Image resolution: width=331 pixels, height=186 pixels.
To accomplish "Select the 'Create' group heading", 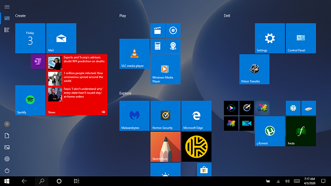I will [20, 15].
